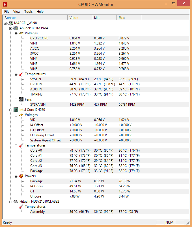Select the SYSFANIN fan row
This screenshot has height=227, width=192.
click(x=109, y=105)
